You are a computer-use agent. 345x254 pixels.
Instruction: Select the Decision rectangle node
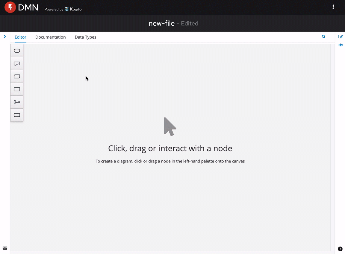tap(17, 89)
